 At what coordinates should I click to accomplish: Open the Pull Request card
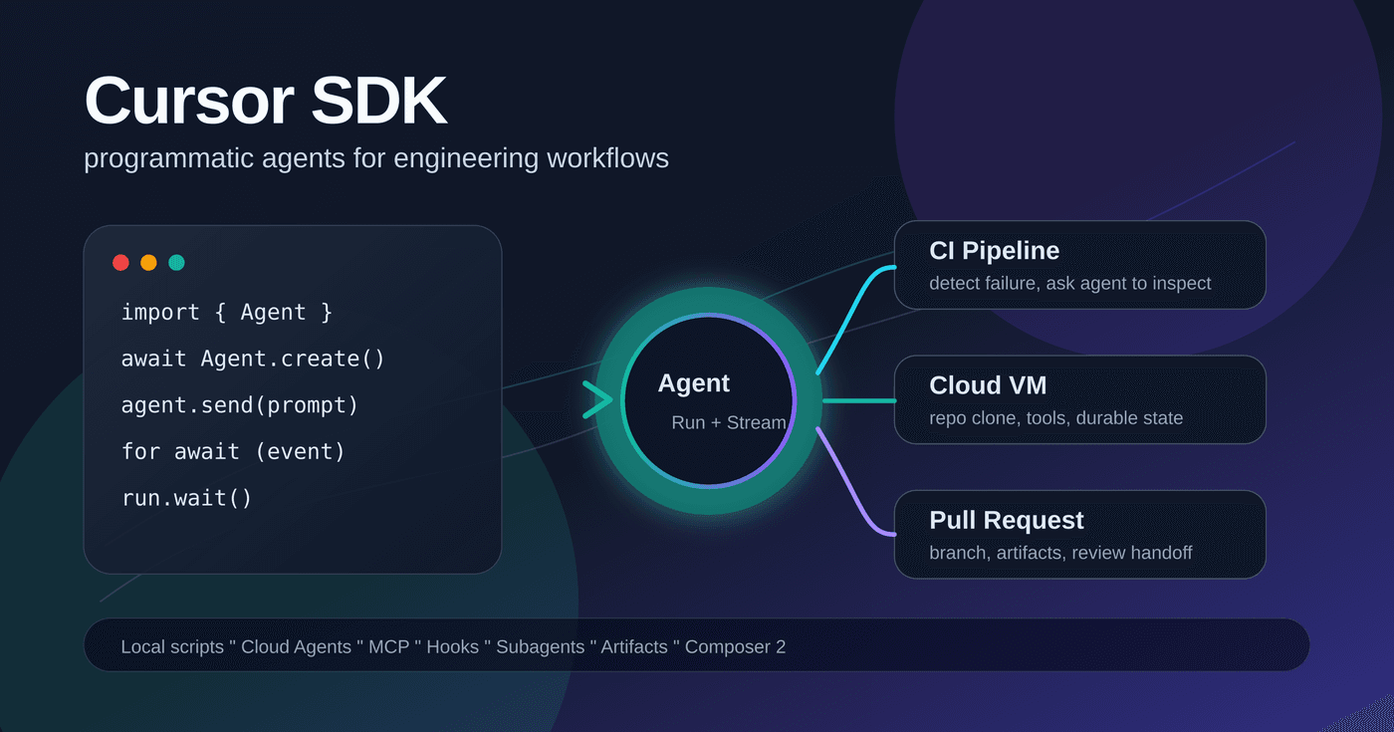coord(1079,534)
